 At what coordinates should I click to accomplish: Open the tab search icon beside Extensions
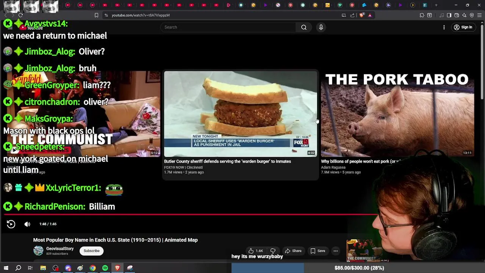coord(429,15)
